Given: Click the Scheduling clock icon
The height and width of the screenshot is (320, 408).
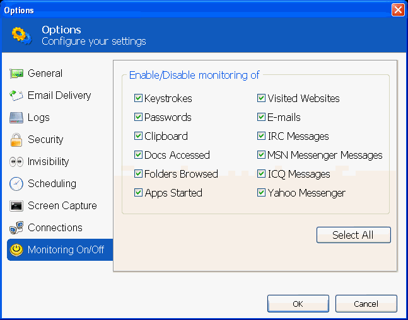Looking at the screenshot, I should coord(16,184).
